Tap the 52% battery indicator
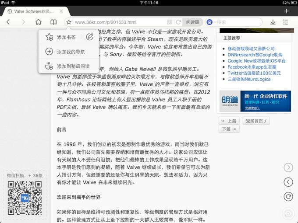The width and height of the screenshot is (298, 223). [290, 3]
